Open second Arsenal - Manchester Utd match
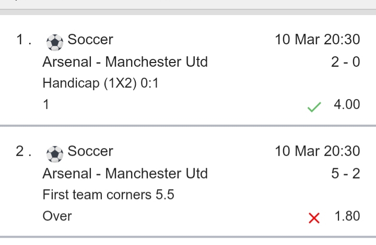Screen dimensions: 376x245 (x=125, y=174)
